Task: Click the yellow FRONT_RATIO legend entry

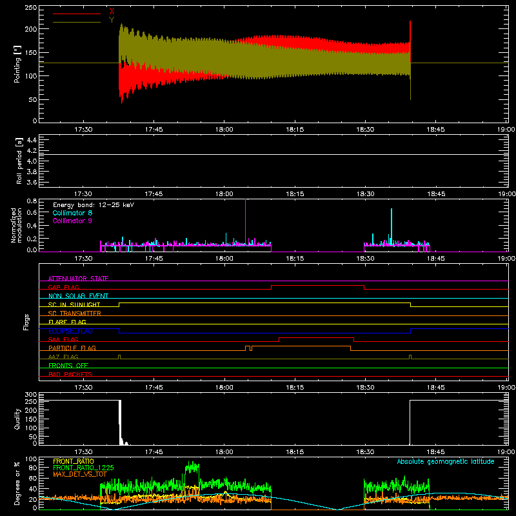Action: pyautogui.click(x=74, y=461)
